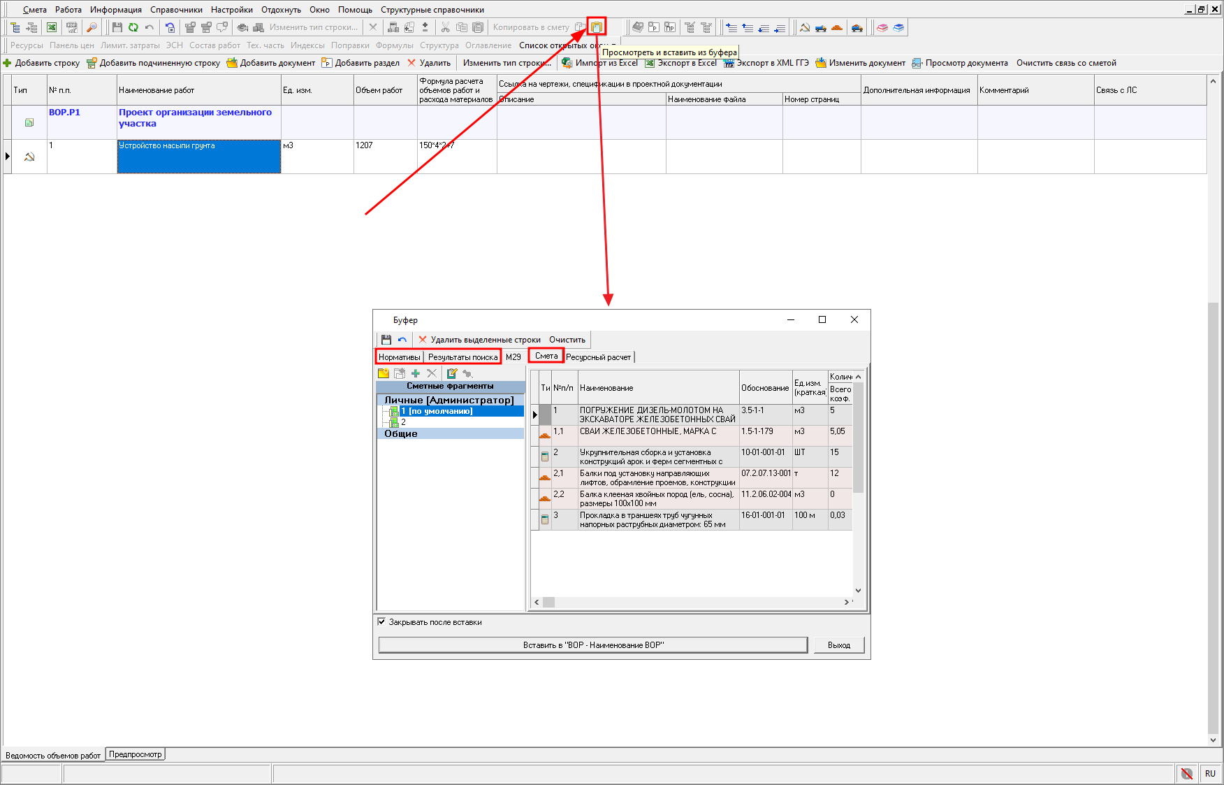This screenshot has width=1224, height=785.
Task: Click the orange bricks materials toolbar icon
Action: 836,27
